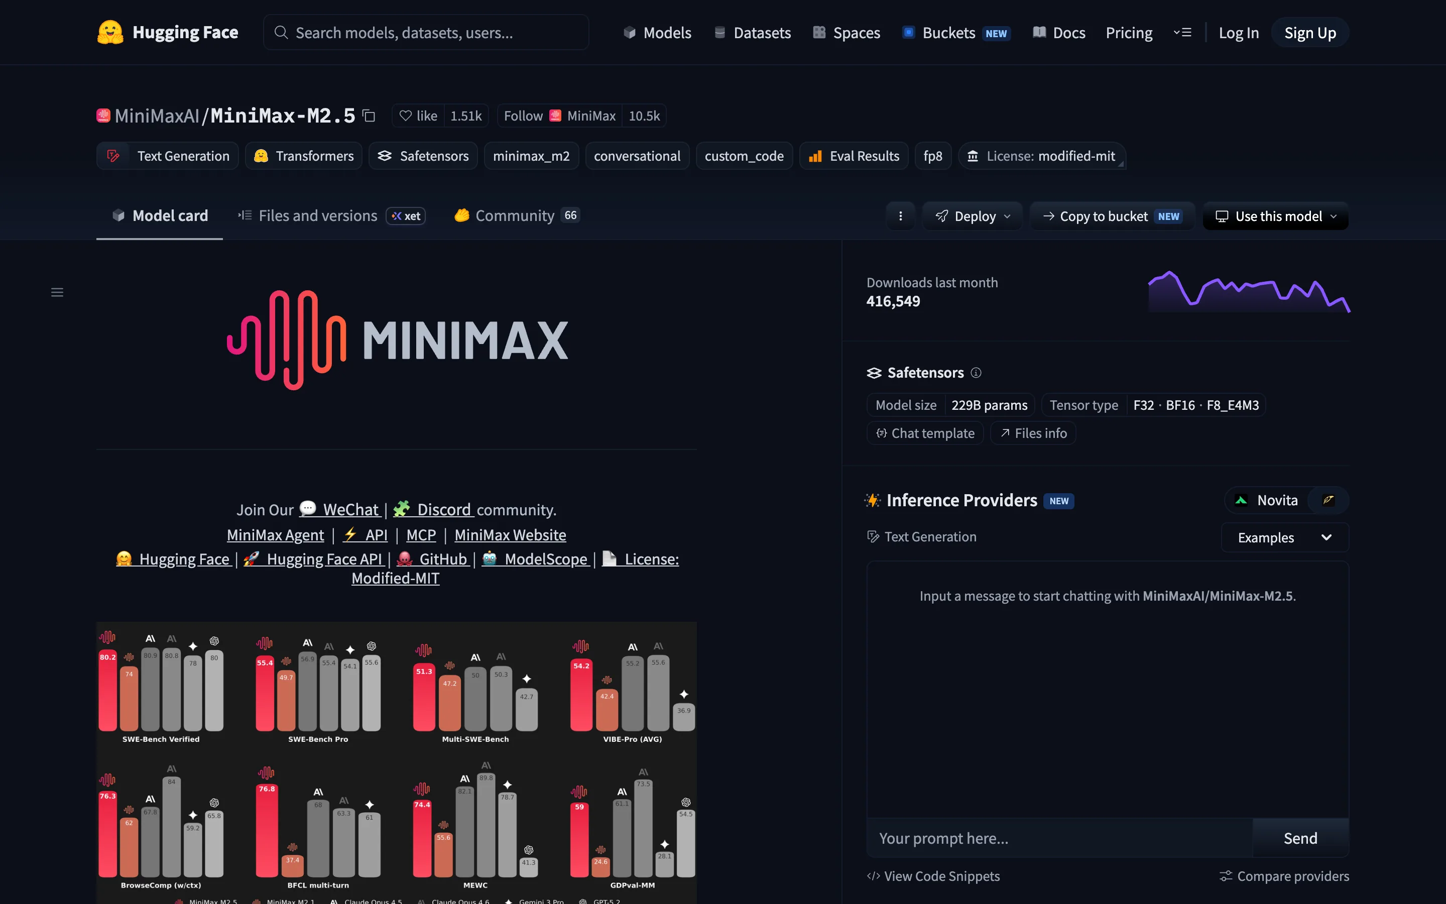Viewport: 1446px width, 904px height.
Task: Click the 'Your prompt here...' input field
Action: pos(1059,838)
